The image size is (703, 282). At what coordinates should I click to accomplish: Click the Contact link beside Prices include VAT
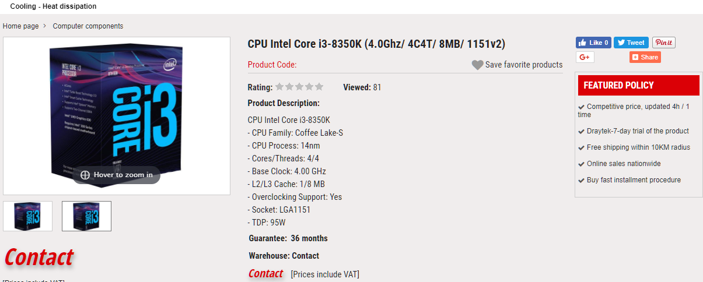point(265,274)
